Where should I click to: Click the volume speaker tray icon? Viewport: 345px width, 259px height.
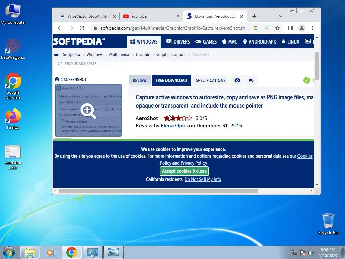[311, 252]
